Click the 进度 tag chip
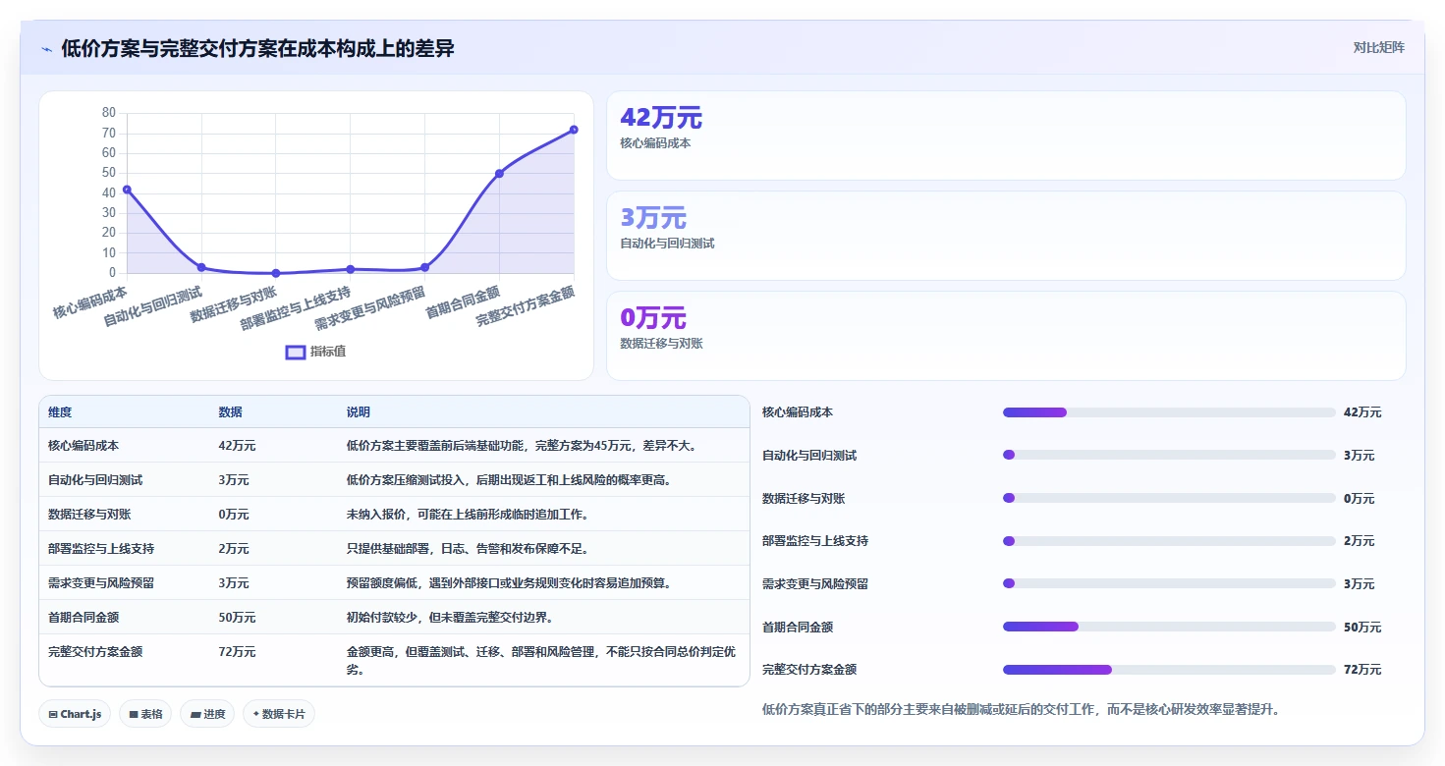This screenshot has width=1445, height=766. click(207, 714)
